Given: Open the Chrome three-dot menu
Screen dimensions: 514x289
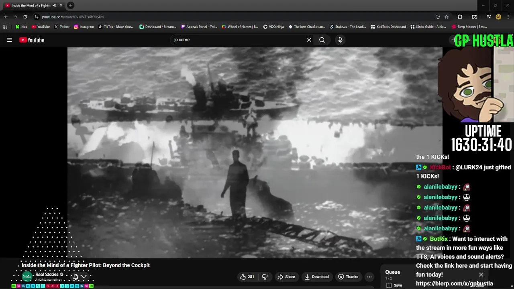Looking at the screenshot, I should [508, 17].
